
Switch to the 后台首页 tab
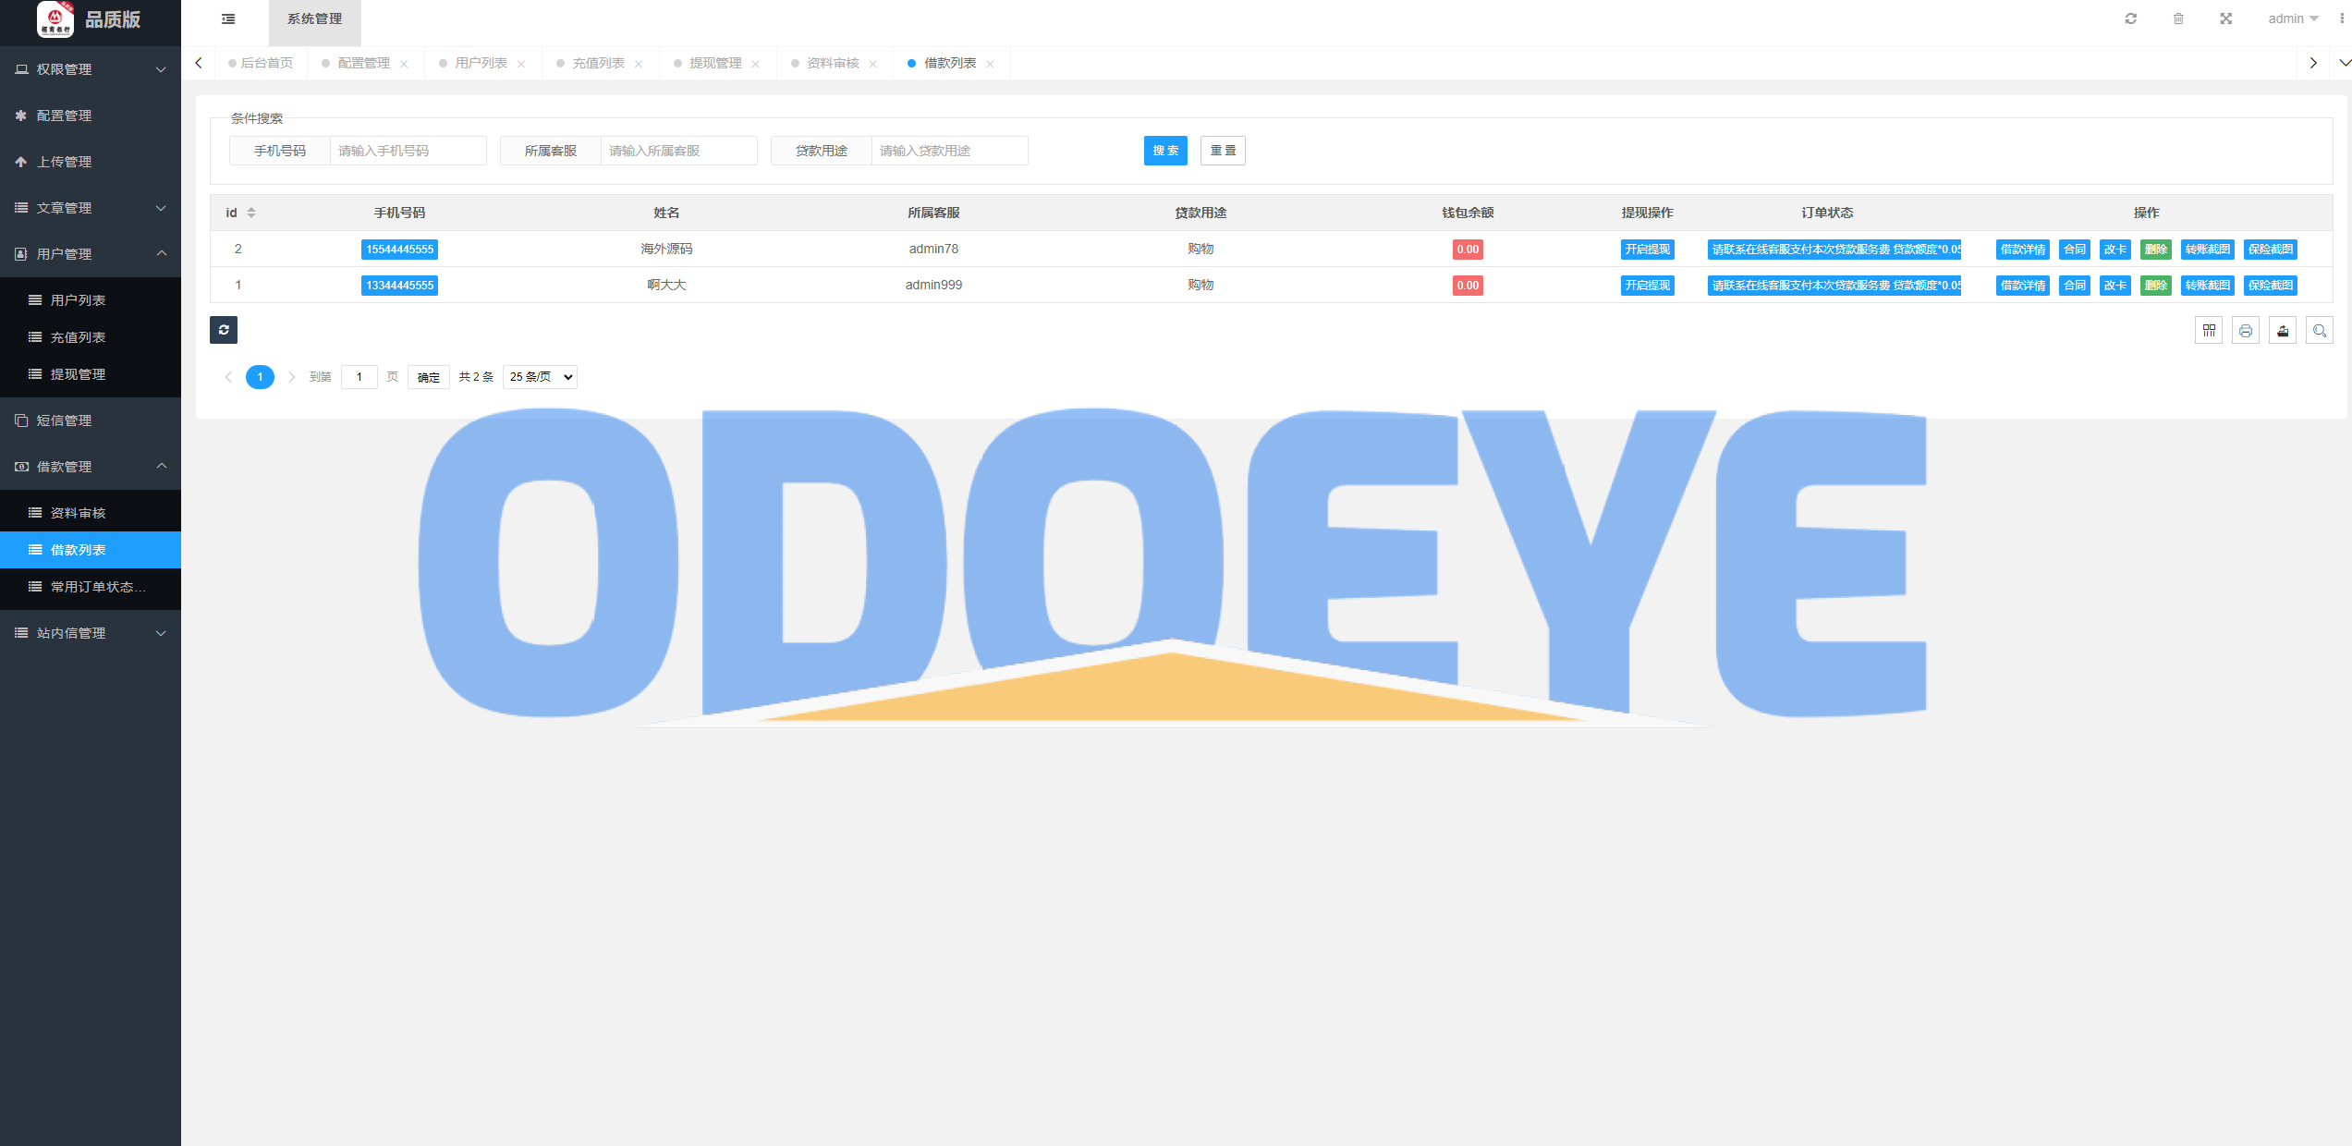(x=262, y=63)
